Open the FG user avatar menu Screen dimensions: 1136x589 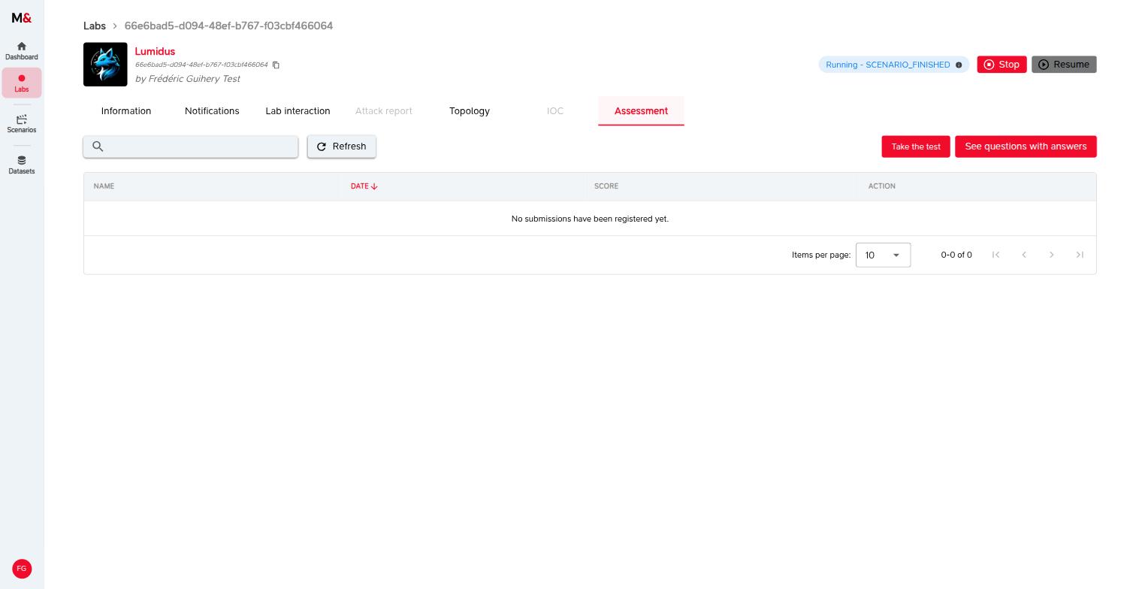pos(22,569)
